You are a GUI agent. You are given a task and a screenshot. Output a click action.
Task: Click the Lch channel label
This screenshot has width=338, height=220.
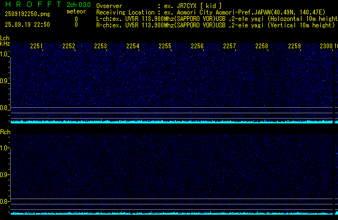click(5, 38)
